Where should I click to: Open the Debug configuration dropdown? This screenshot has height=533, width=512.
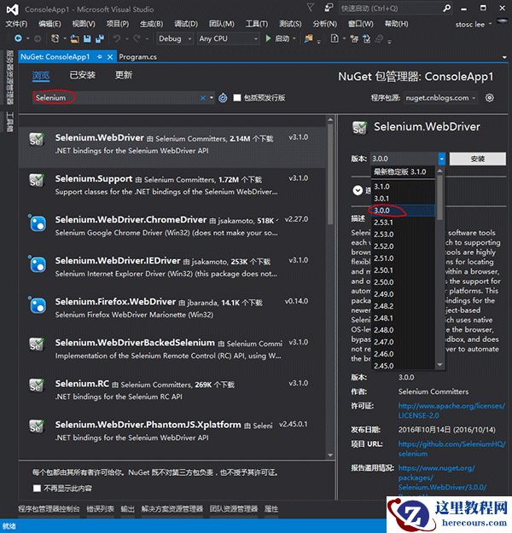point(176,39)
